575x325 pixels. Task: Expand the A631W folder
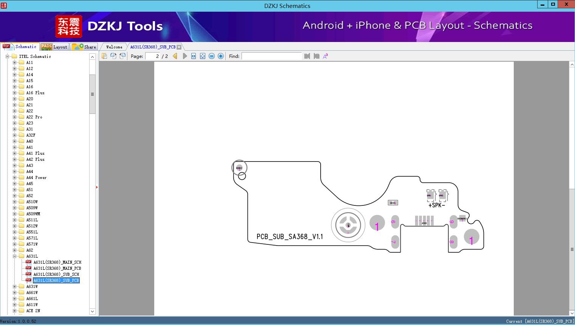(14, 286)
